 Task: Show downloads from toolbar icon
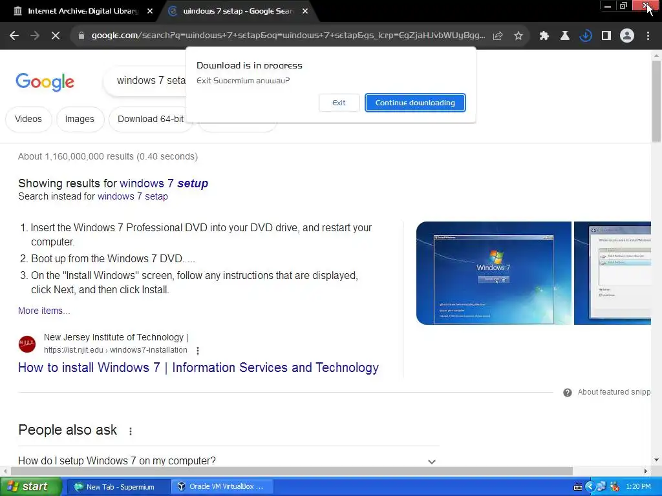coord(585,36)
